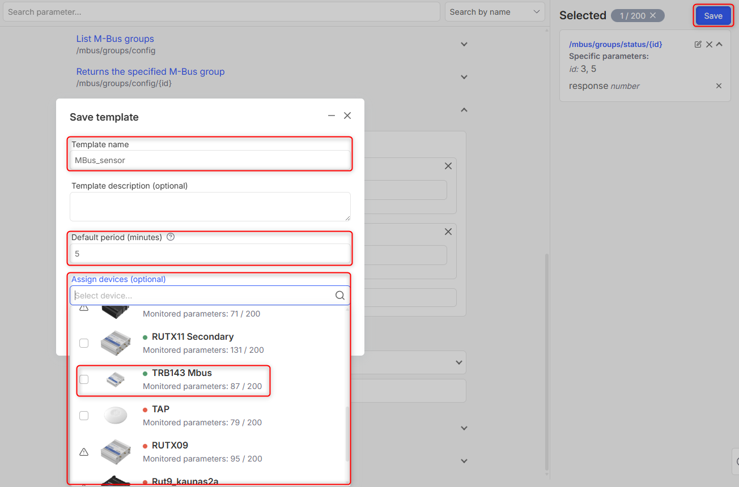This screenshot has width=739, height=487.
Task: Focus the Template name input field
Action: click(210, 160)
